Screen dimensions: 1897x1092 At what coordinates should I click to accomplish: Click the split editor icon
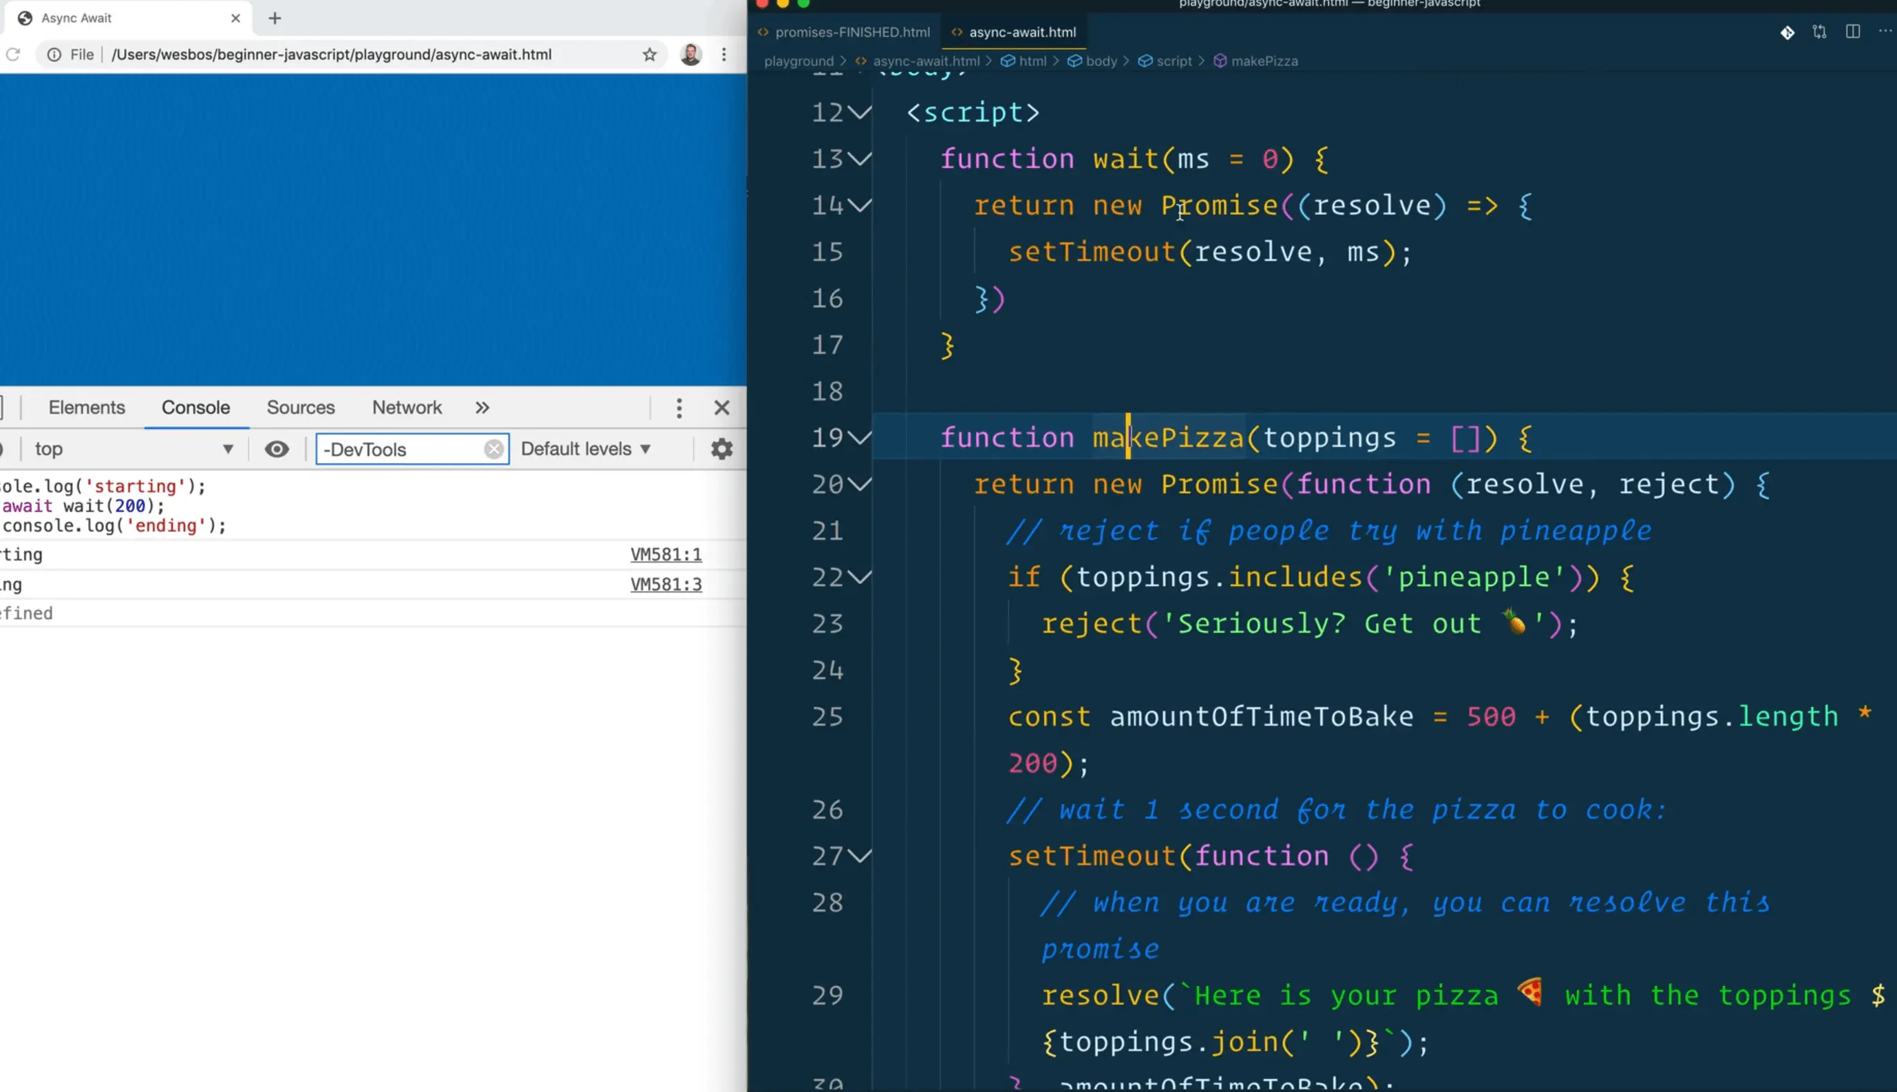pyautogui.click(x=1852, y=32)
